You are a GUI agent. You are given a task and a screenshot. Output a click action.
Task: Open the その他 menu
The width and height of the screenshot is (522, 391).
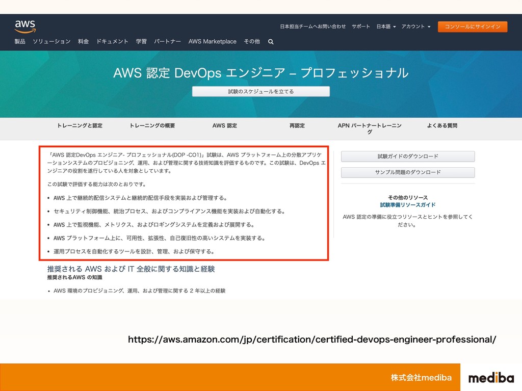pyautogui.click(x=252, y=41)
